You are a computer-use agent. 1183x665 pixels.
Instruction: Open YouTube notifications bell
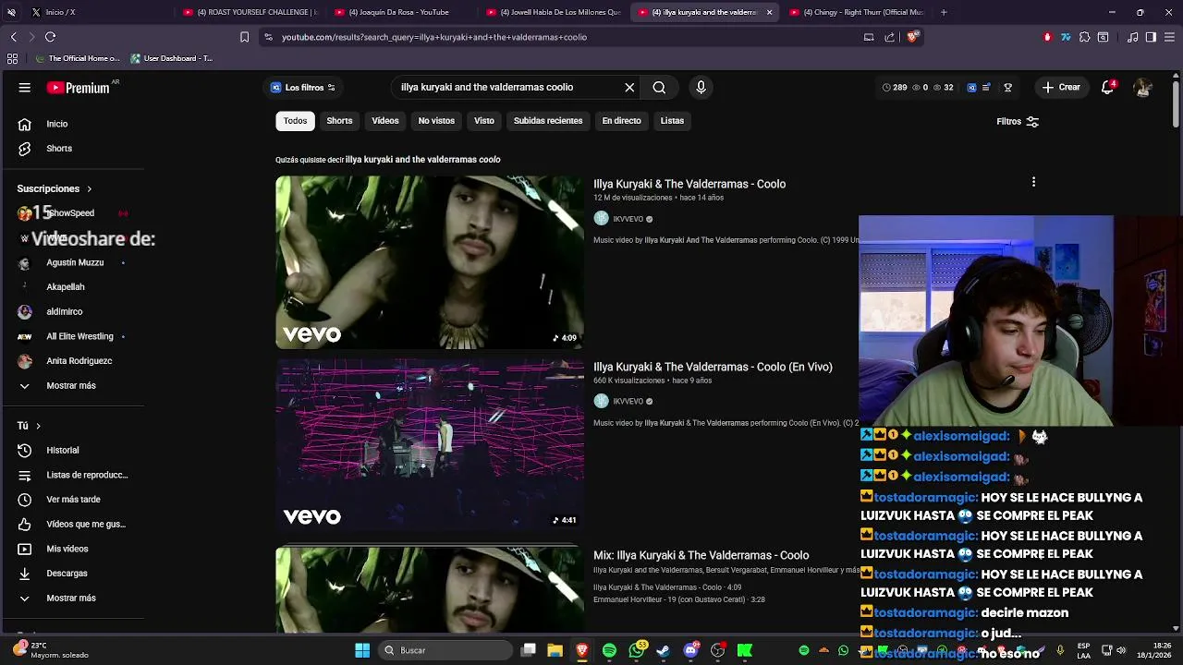coord(1108,87)
